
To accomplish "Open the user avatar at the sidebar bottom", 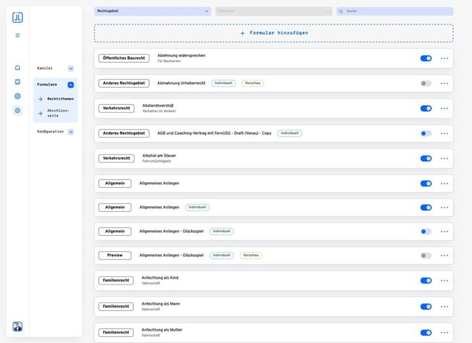I will click(17, 326).
